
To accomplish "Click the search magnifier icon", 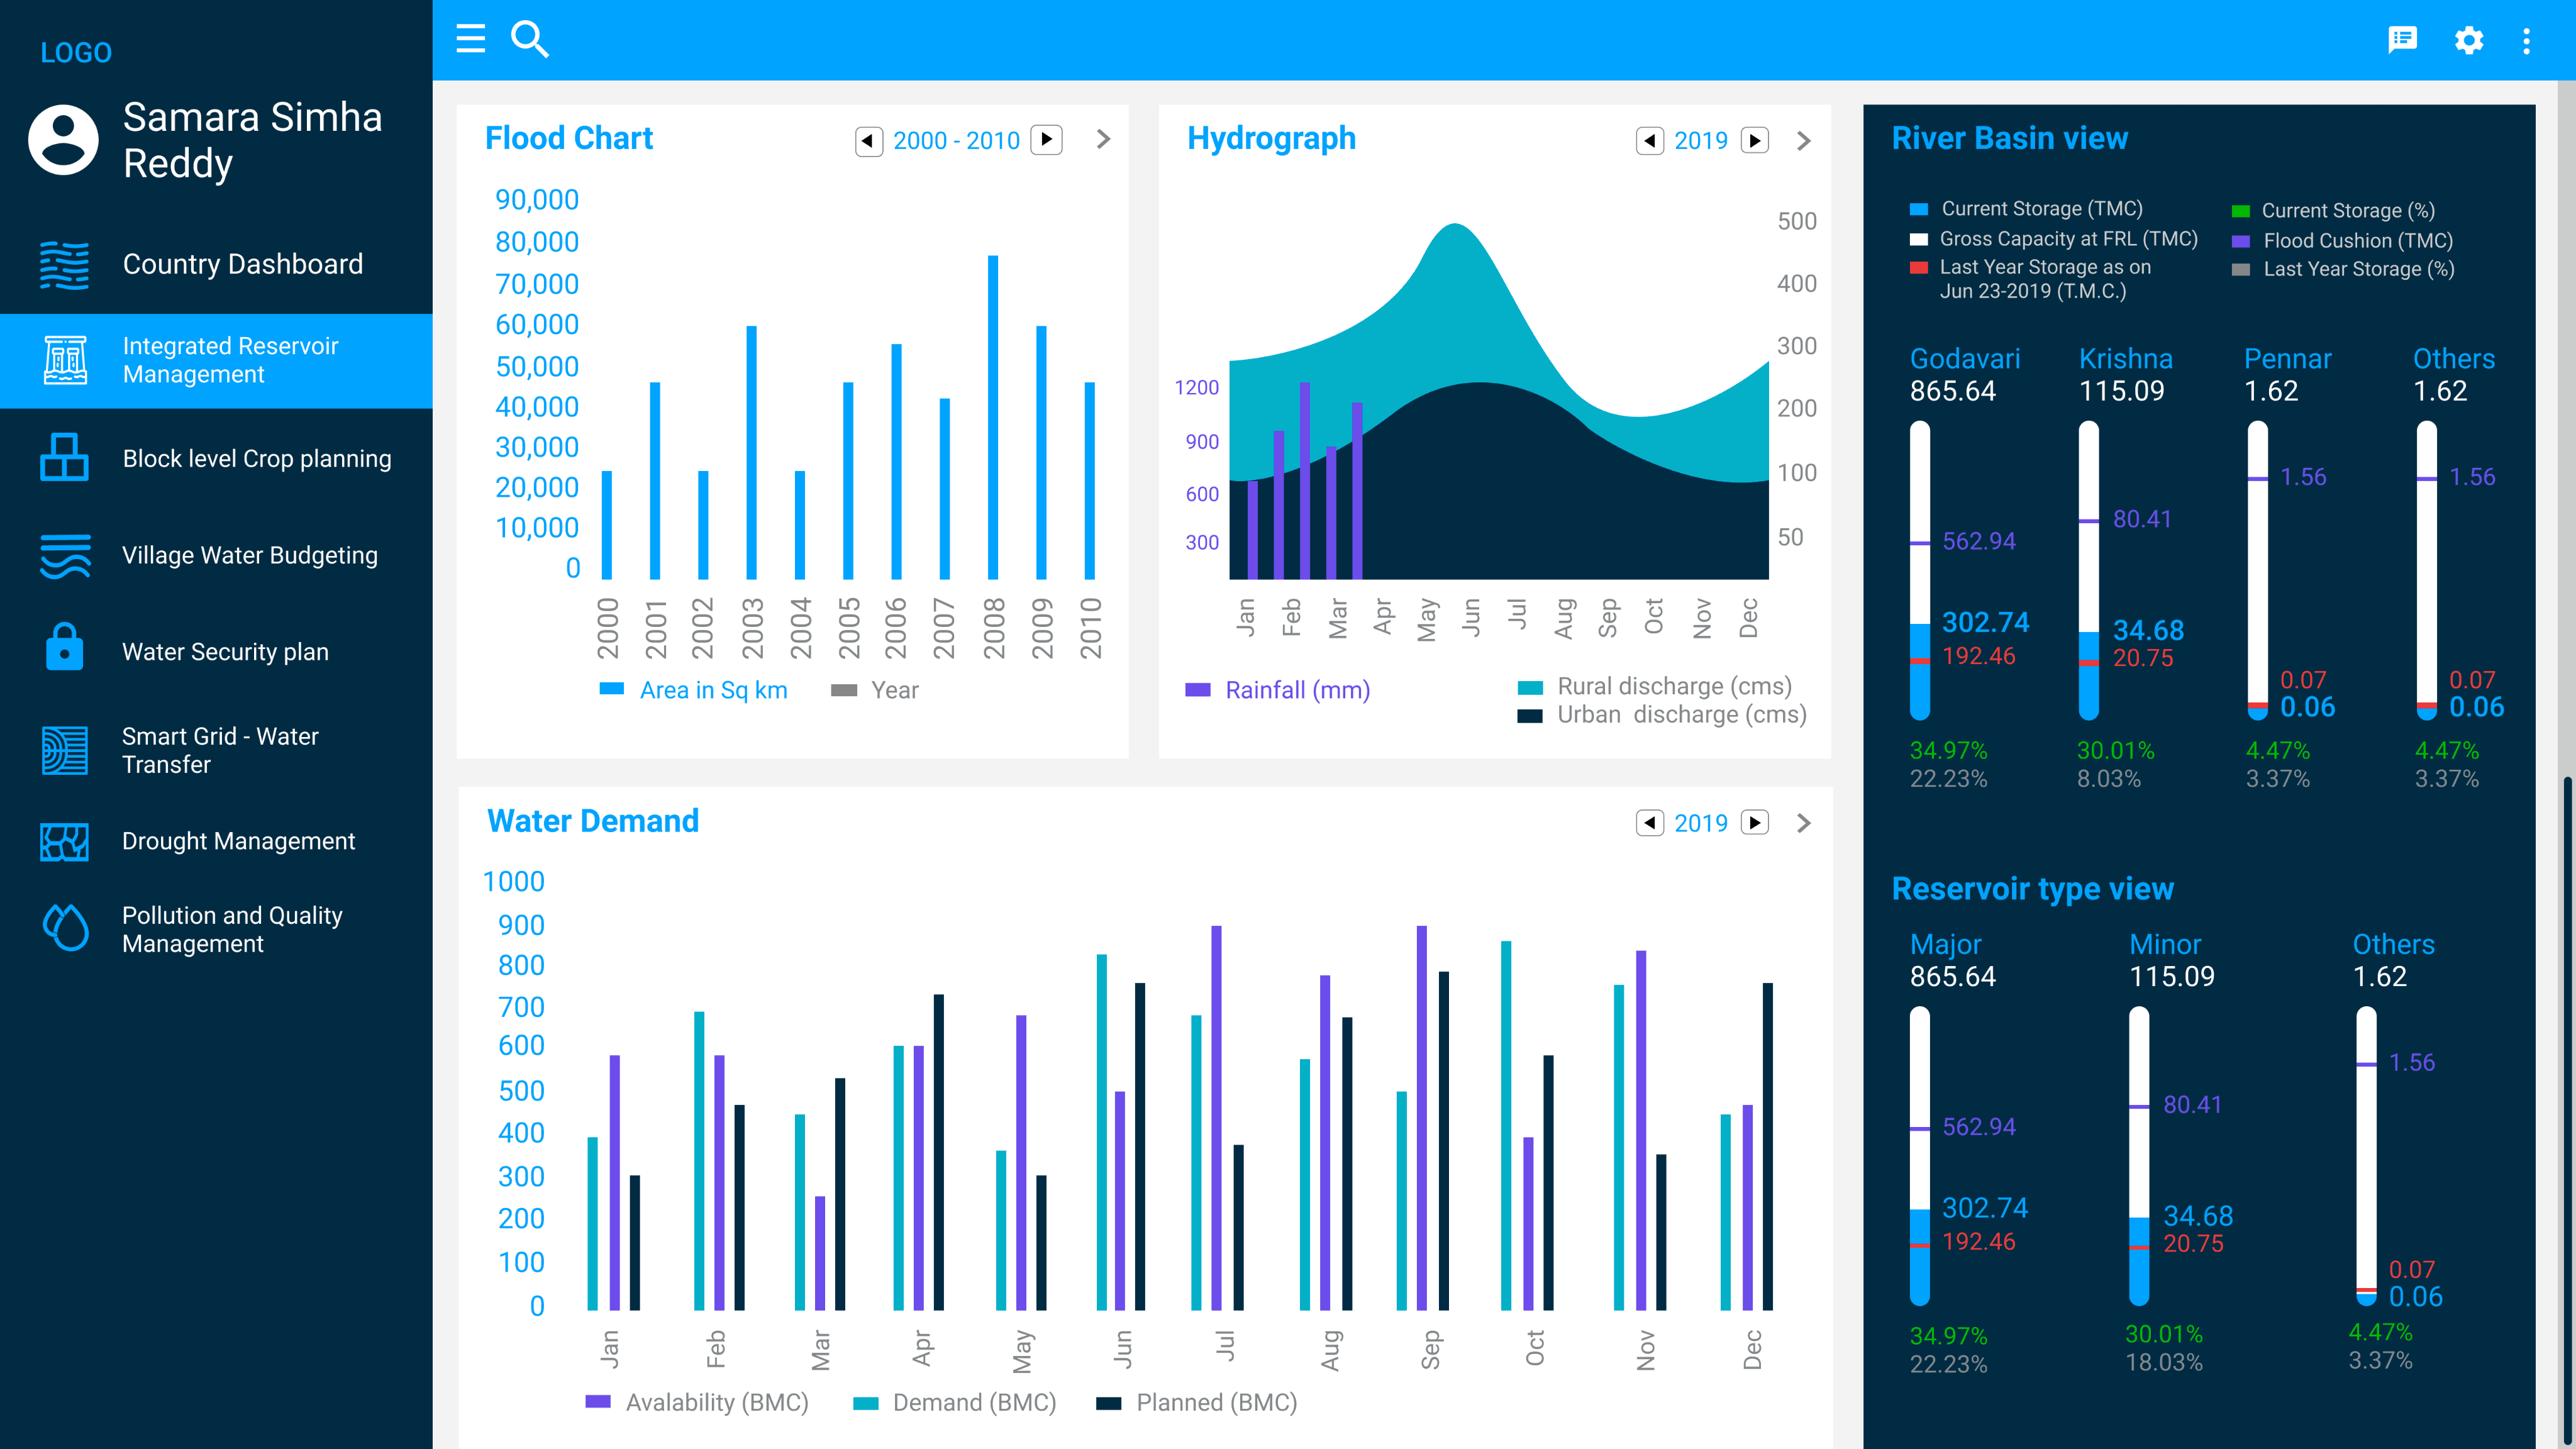I will tap(529, 39).
